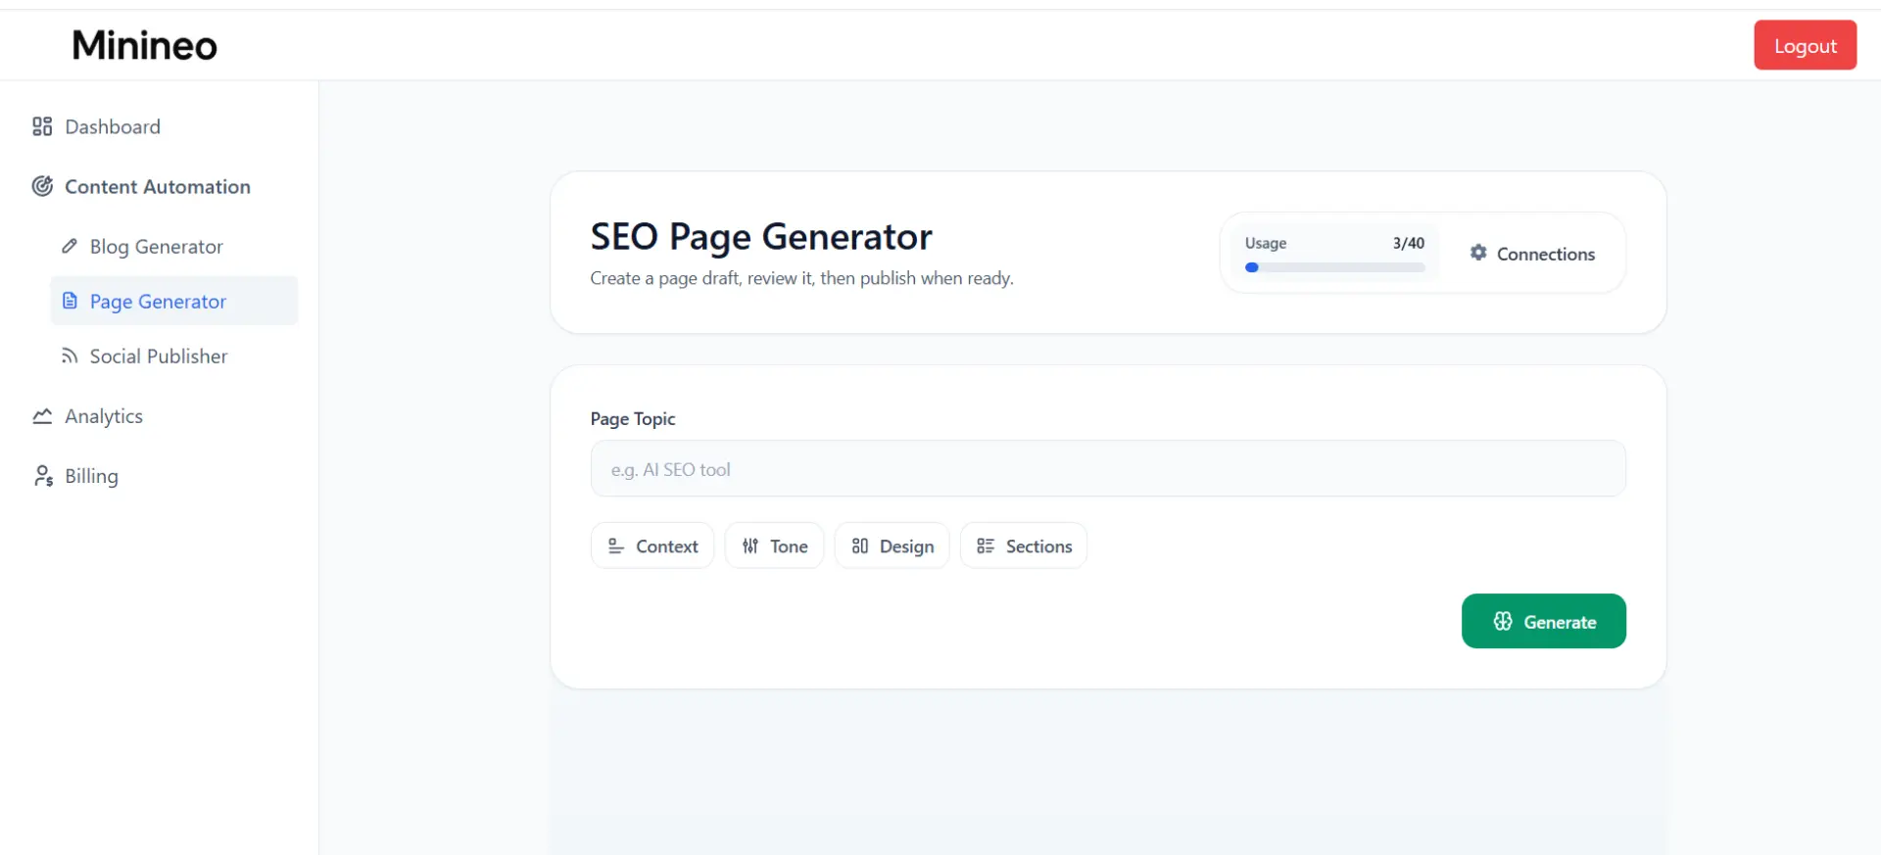Image resolution: width=1881 pixels, height=855 pixels.
Task: Click the Billing user-dollar icon
Action: [x=43, y=476]
